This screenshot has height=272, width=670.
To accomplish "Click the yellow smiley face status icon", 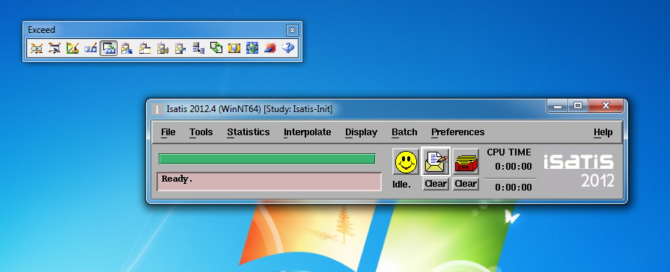I will point(406,162).
